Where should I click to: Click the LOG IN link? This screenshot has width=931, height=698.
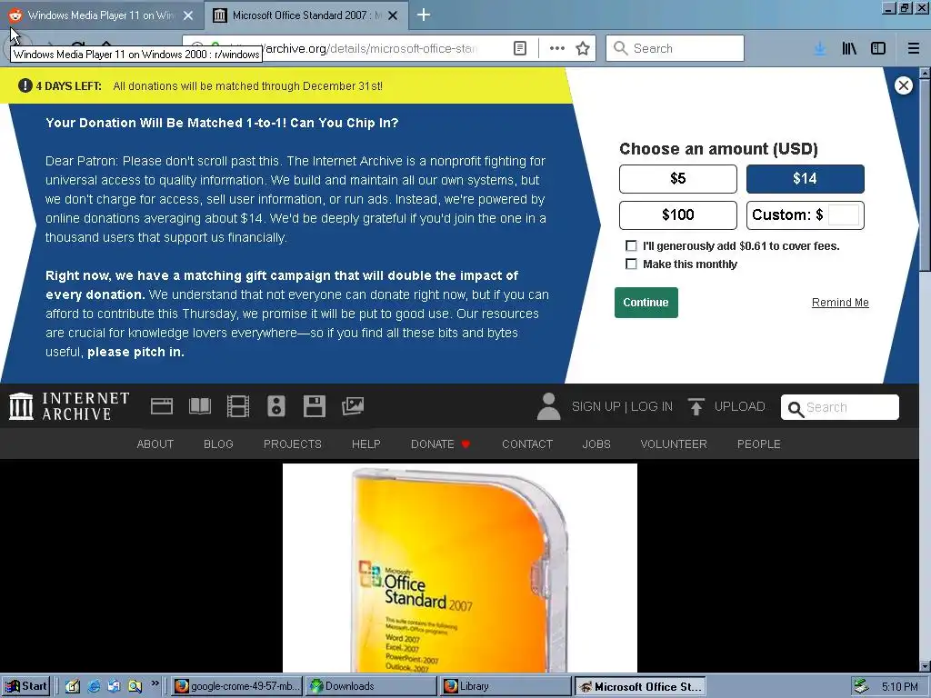[651, 406]
